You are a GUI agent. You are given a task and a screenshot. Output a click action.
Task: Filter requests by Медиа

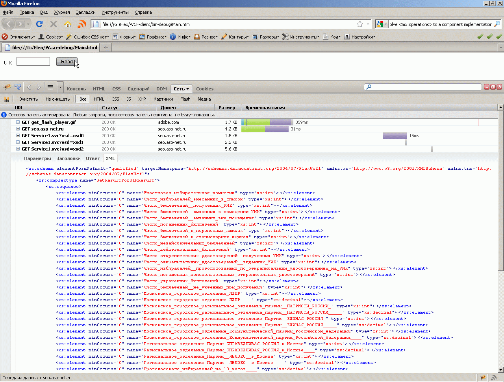[204, 99]
